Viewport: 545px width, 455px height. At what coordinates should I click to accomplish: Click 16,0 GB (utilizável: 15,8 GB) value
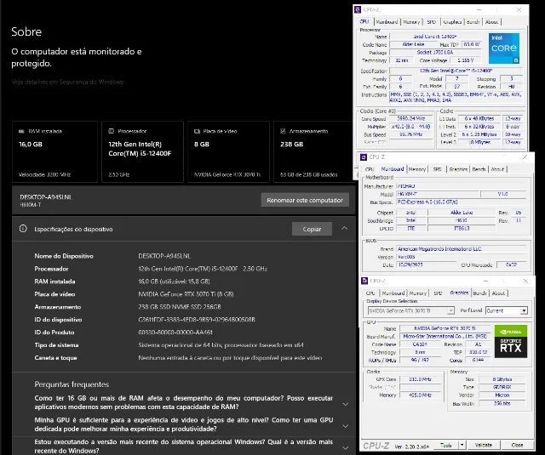[174, 282]
